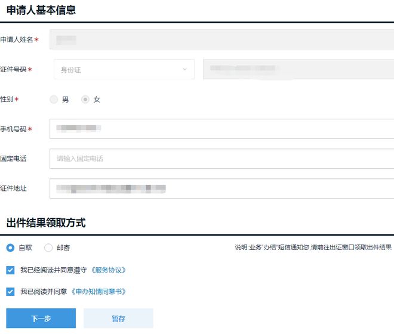The height and width of the screenshot is (334, 394).
Task: Click the 证件地址 input field
Action: point(221,188)
